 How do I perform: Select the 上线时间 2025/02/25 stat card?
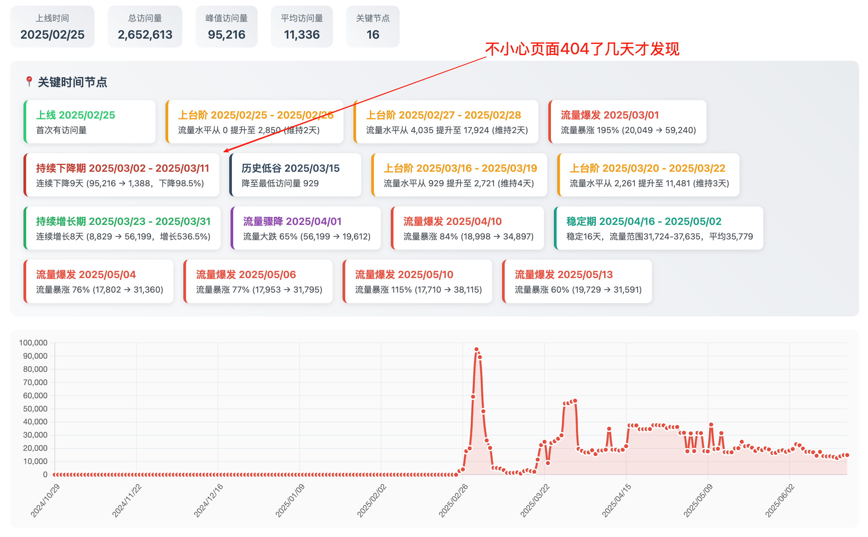pyautogui.click(x=52, y=27)
